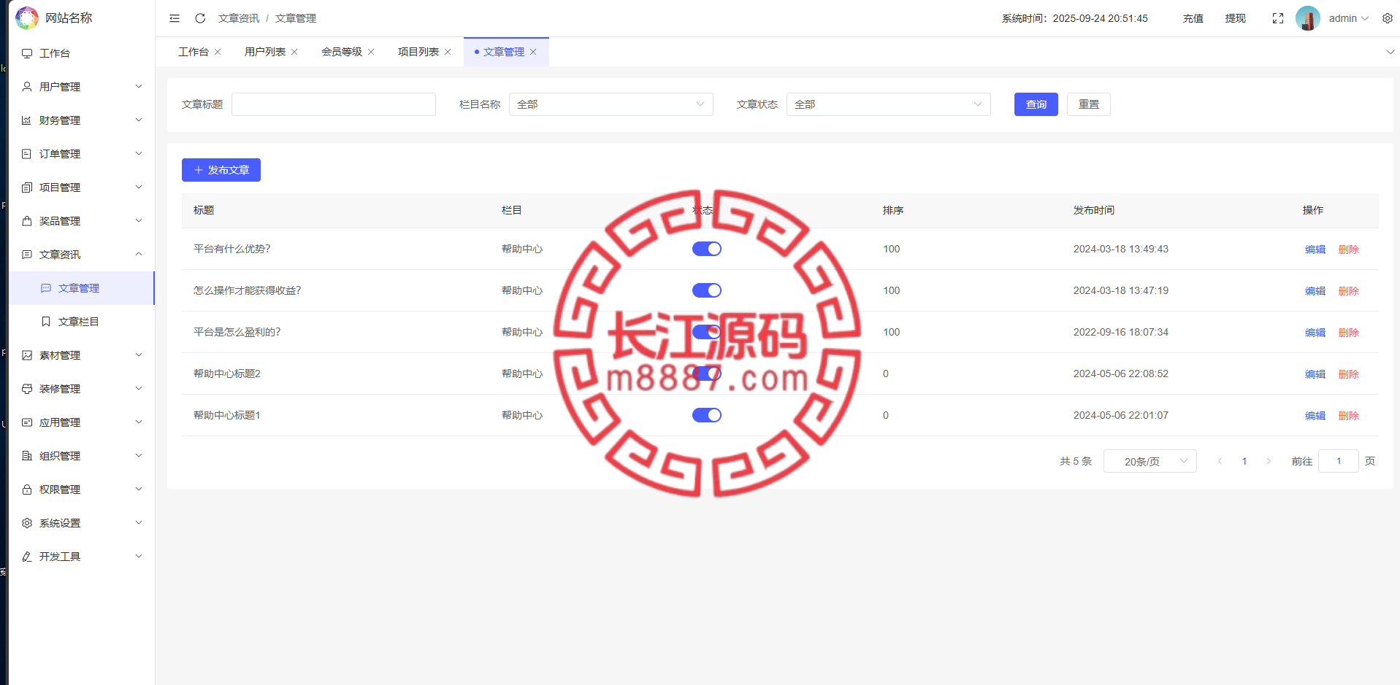The height and width of the screenshot is (685, 1400).
Task: Focus the page jump input field
Action: (x=1339, y=461)
